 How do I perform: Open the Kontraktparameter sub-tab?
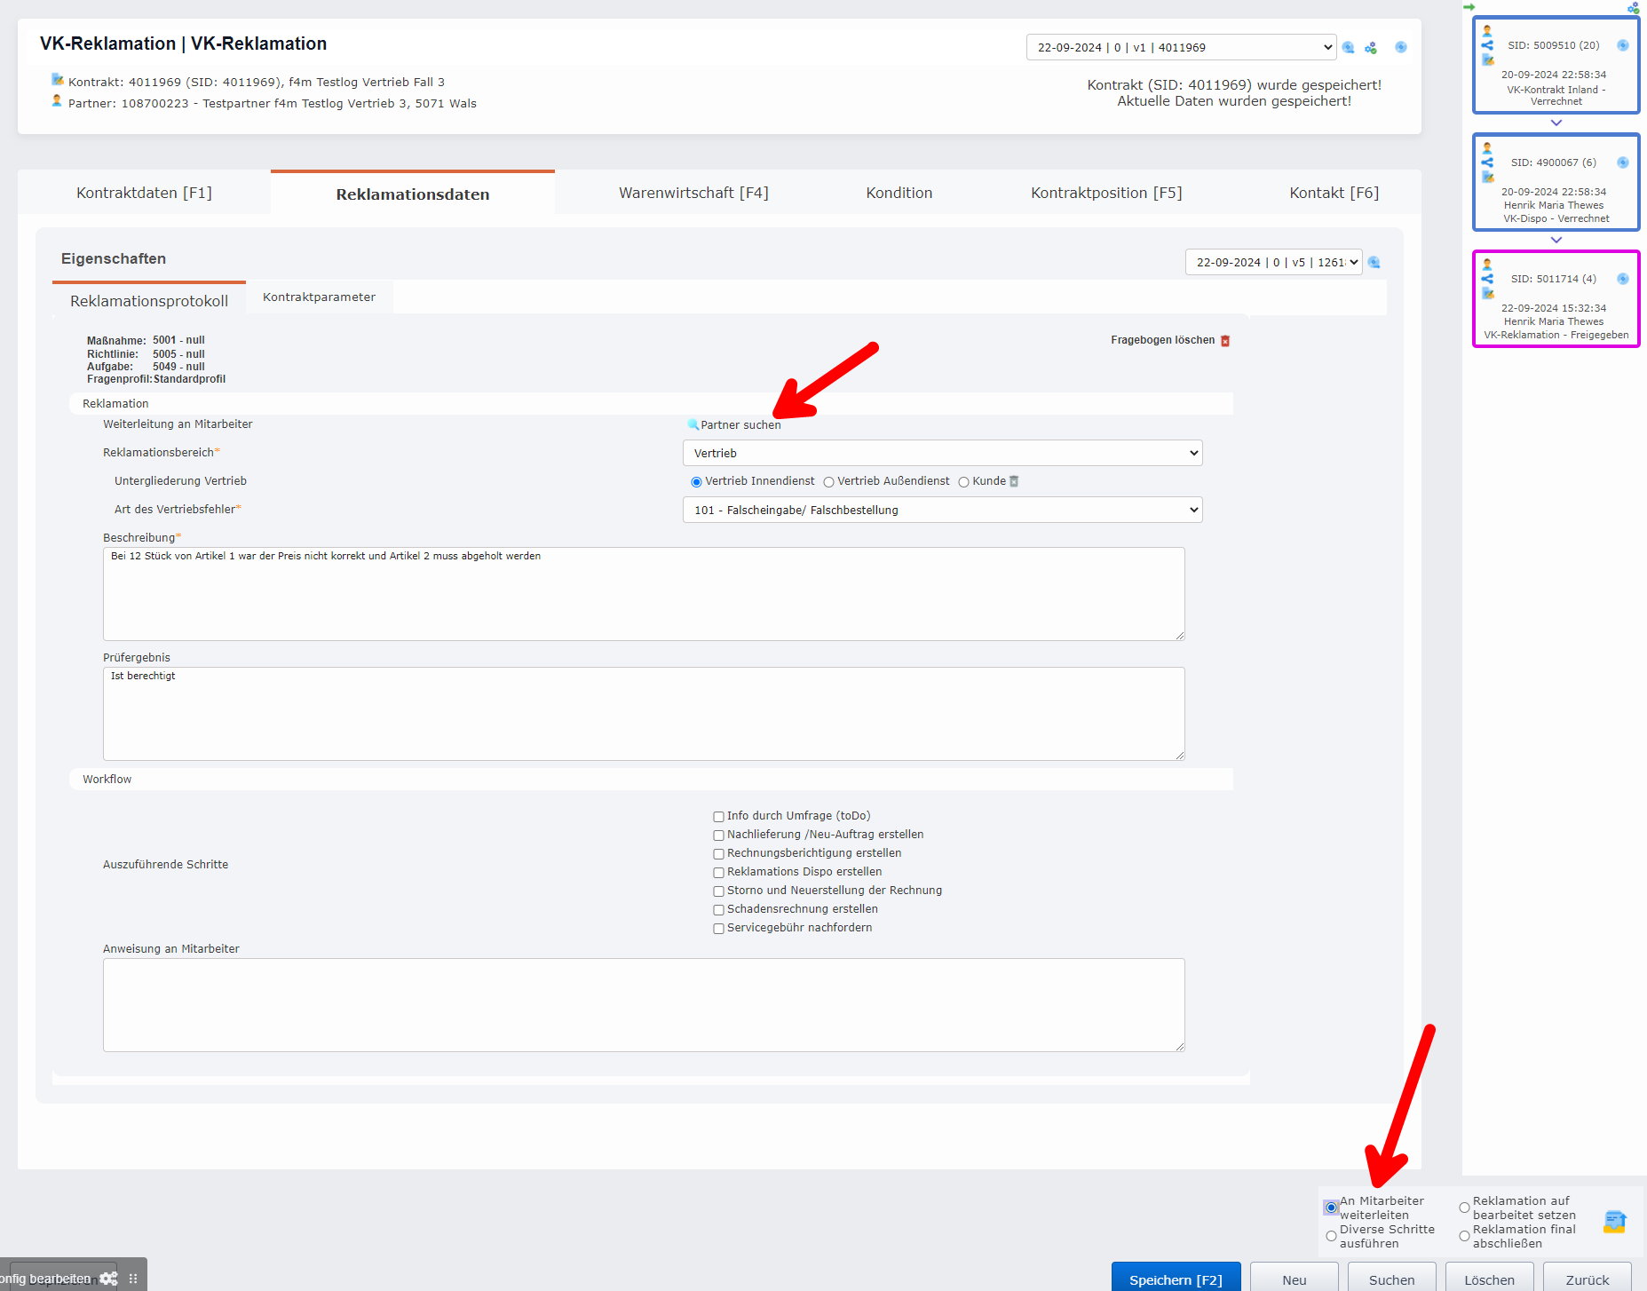pyautogui.click(x=319, y=297)
